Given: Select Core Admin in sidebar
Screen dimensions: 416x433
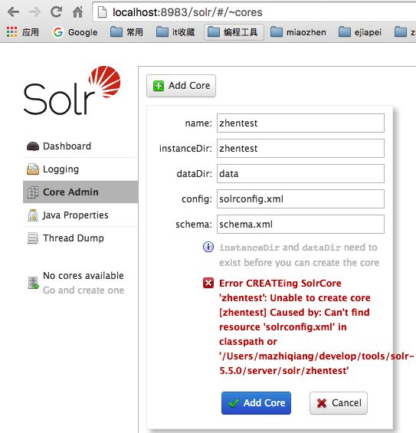Looking at the screenshot, I should click(80, 192).
